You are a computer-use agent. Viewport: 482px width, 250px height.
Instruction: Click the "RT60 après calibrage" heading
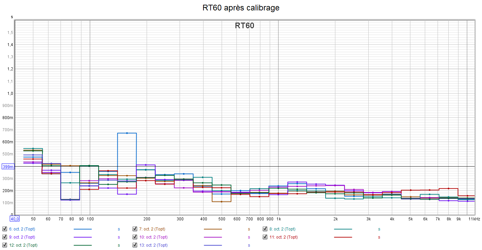pos(241,8)
